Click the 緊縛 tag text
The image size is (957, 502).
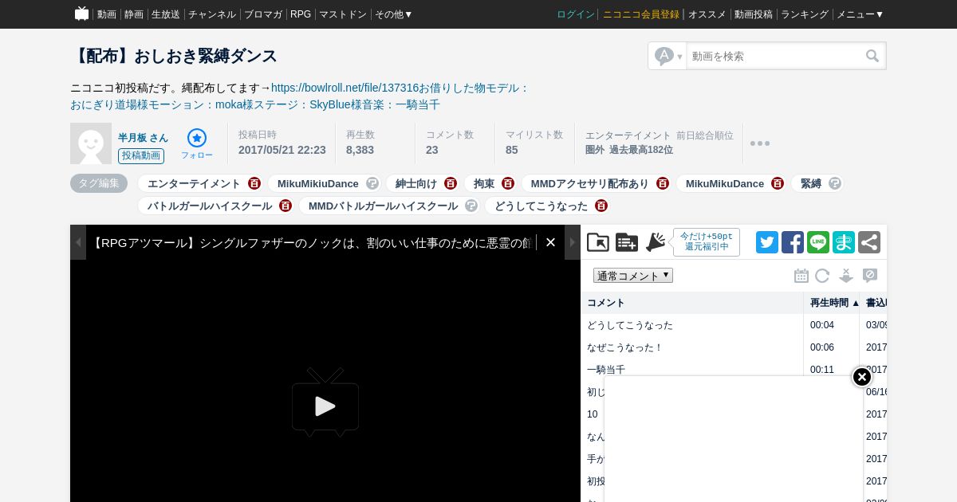[x=811, y=183]
